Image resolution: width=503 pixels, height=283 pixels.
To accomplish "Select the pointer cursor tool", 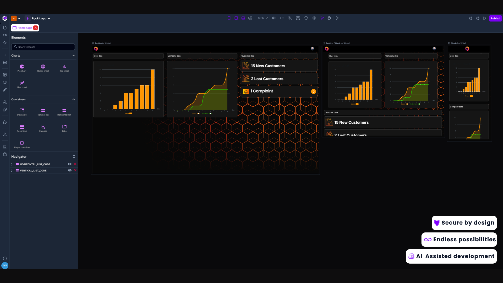I will point(322,18).
